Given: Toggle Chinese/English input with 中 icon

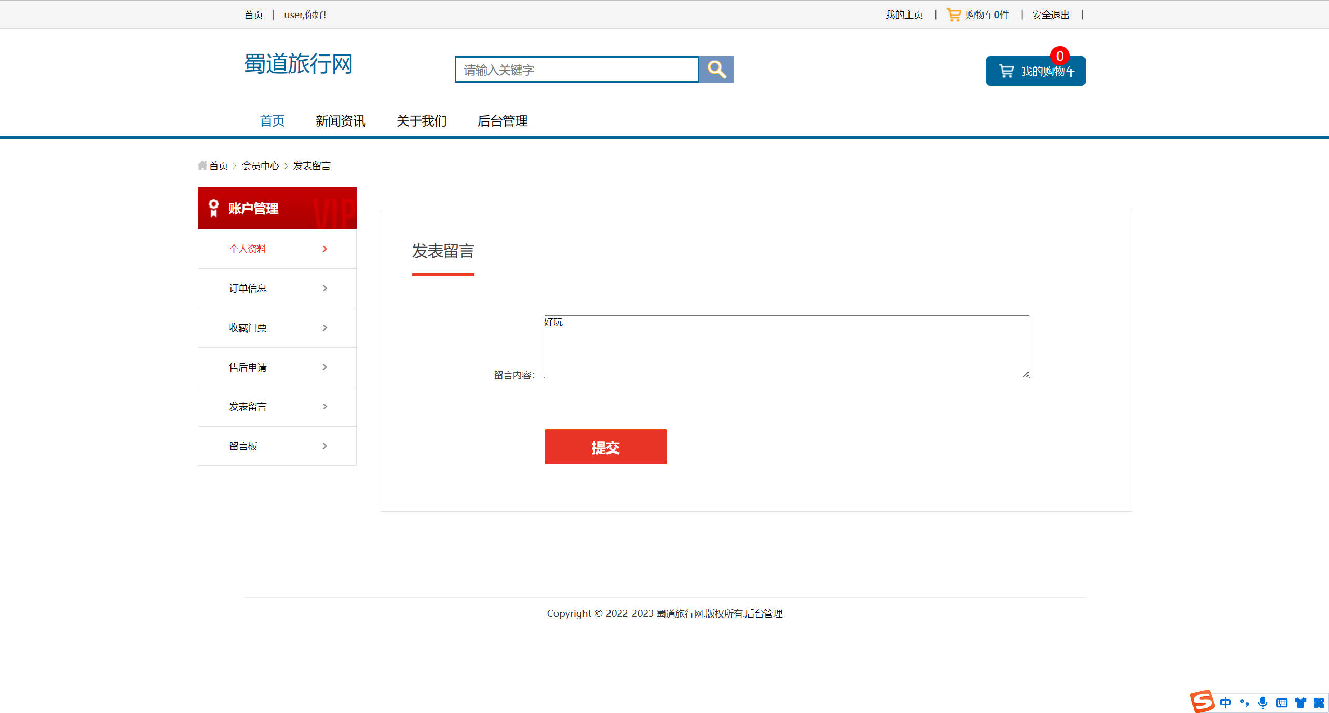Looking at the screenshot, I should pyautogui.click(x=1226, y=703).
